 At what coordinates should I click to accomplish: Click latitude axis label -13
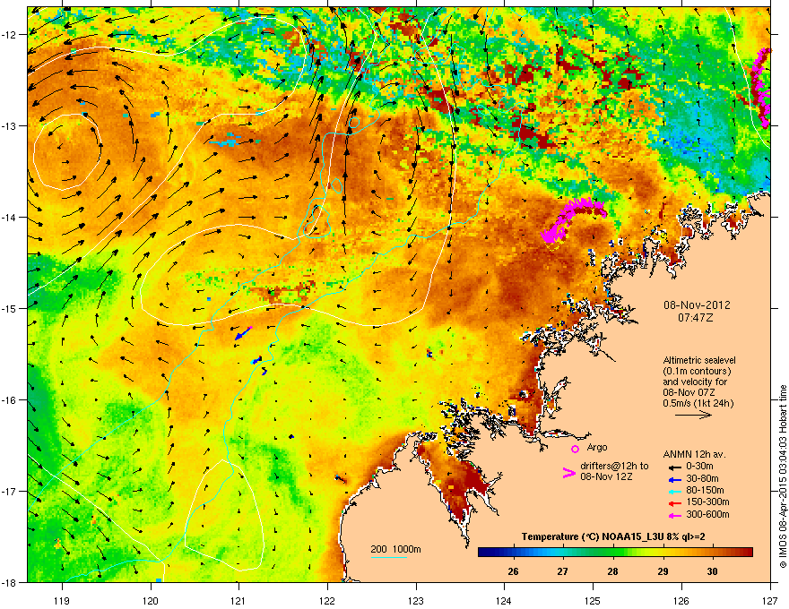click(10, 125)
